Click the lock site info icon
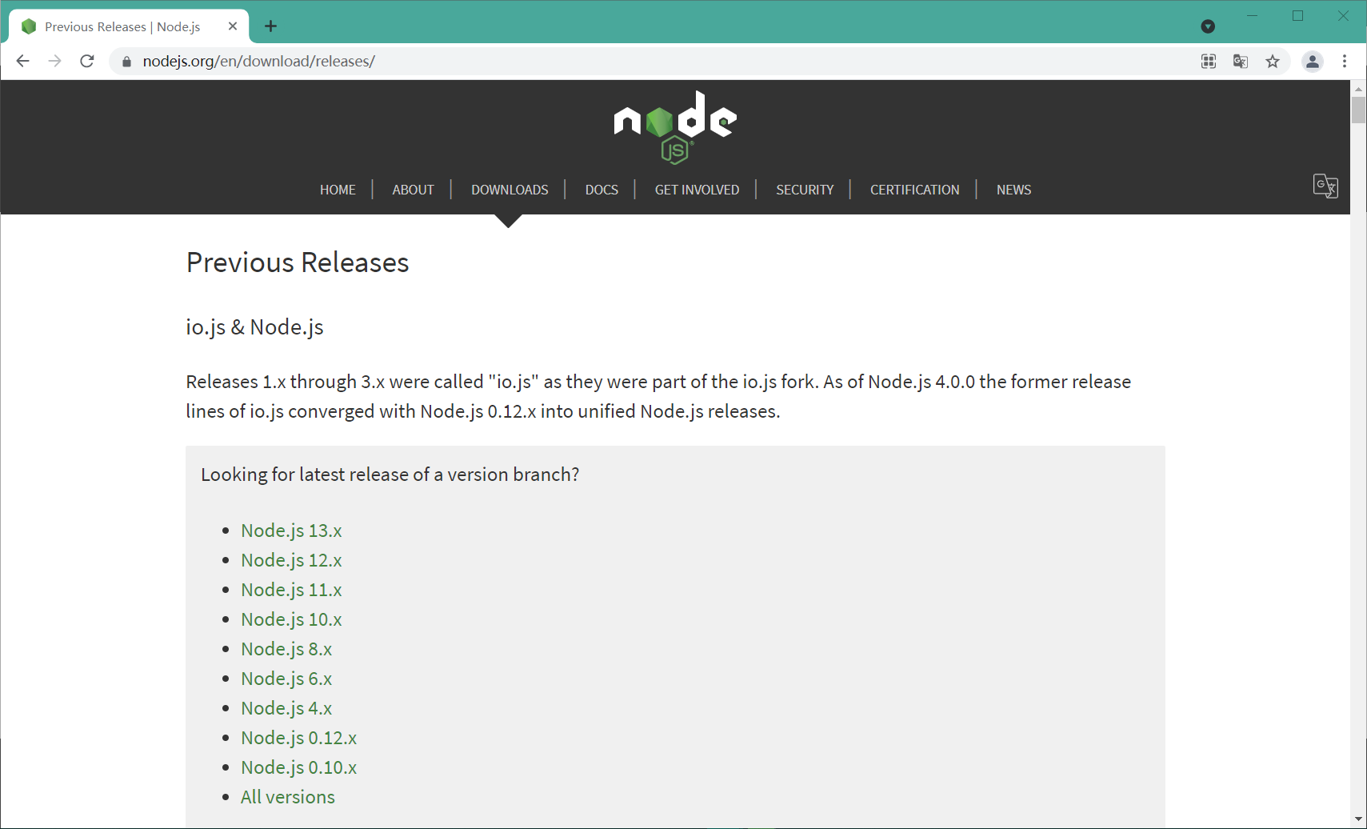The width and height of the screenshot is (1367, 829). pos(126,62)
